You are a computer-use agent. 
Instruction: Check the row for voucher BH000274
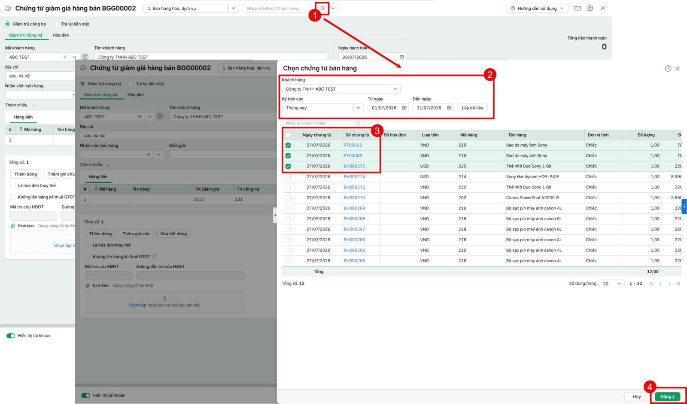click(288, 177)
